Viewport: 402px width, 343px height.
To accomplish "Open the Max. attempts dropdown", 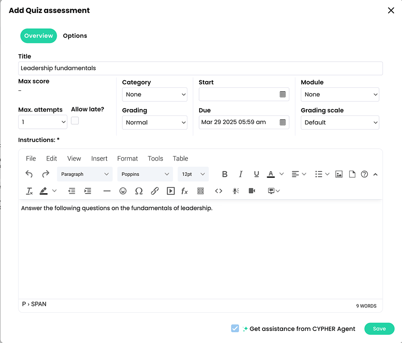I will click(43, 122).
